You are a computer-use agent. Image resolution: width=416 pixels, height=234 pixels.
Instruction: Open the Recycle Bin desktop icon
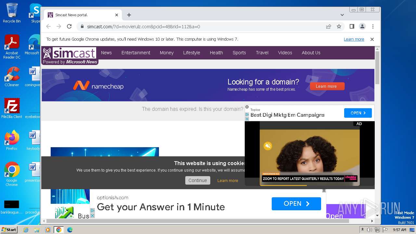click(x=12, y=13)
